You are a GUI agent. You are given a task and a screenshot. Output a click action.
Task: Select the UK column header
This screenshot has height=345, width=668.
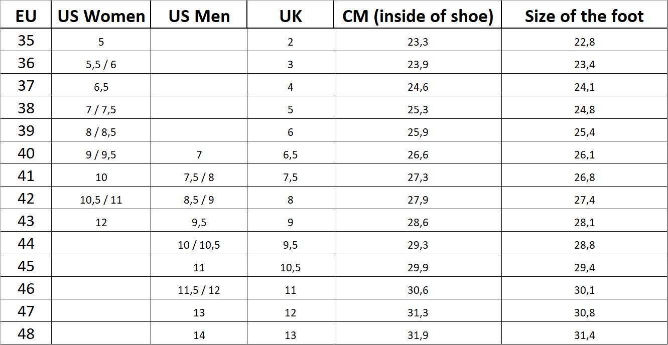(290, 16)
